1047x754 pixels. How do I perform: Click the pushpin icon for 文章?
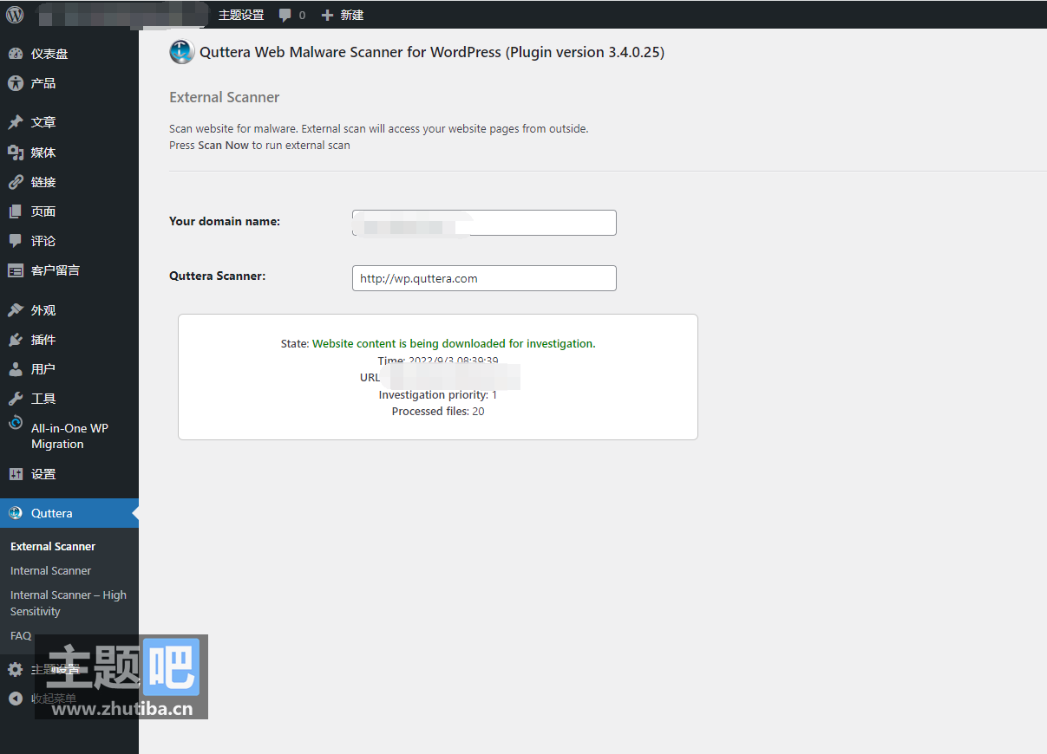coord(16,122)
